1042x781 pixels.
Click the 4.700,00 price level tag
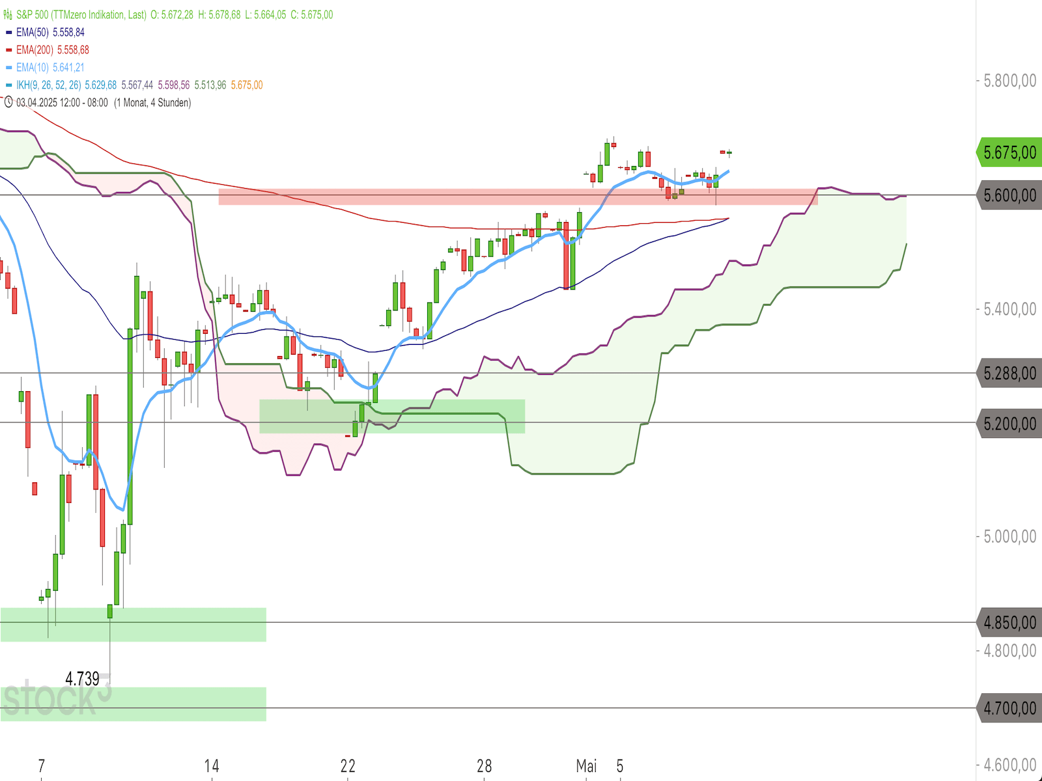pyautogui.click(x=1009, y=707)
